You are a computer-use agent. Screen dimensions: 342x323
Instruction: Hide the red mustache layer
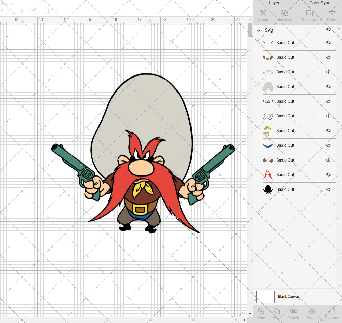[x=328, y=175]
